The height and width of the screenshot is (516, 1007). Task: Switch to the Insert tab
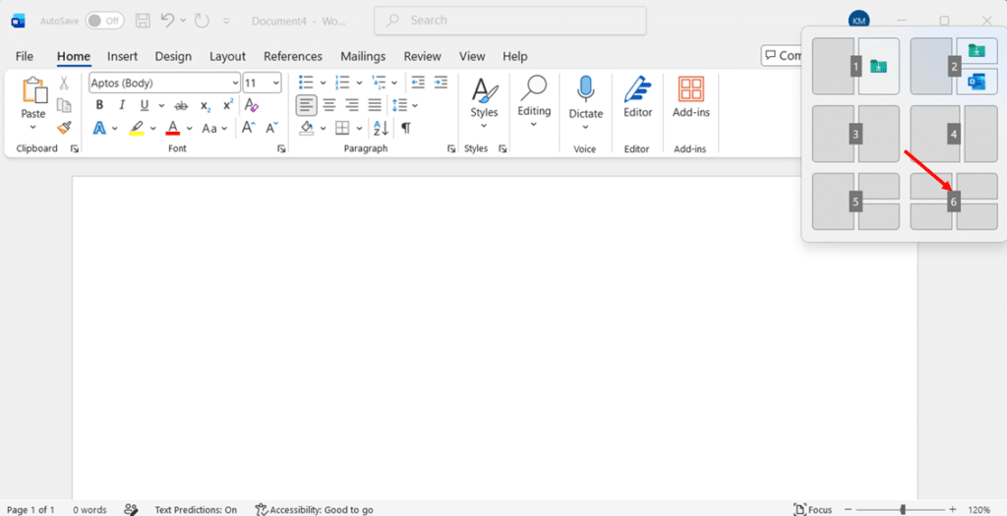(122, 56)
